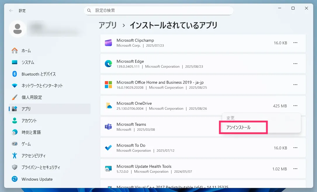
Task: Click the ゲーム controller icon
Action: coord(15,144)
